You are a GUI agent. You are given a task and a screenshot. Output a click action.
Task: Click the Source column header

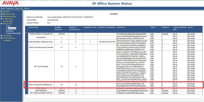tap(190, 27)
